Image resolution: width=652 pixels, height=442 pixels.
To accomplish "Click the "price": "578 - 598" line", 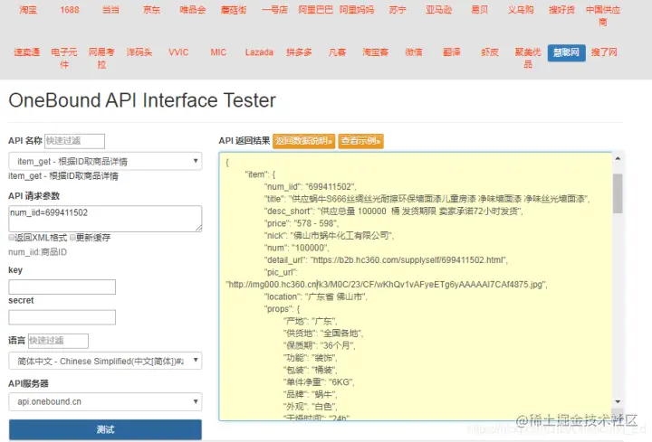I will tap(302, 223).
